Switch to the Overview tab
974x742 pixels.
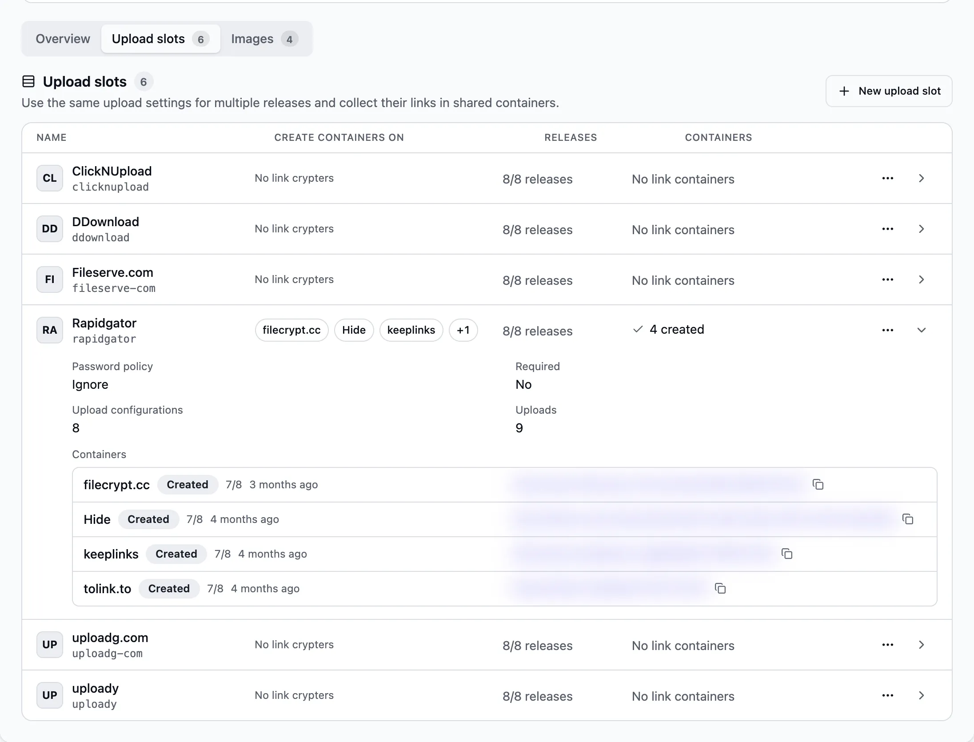pos(63,39)
